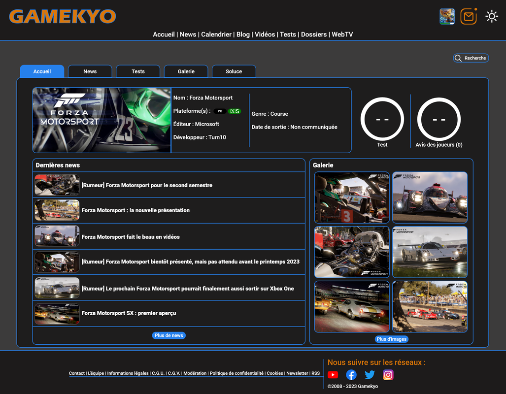
Task: Click the Xbox Series XS platform badge
Action: pyautogui.click(x=235, y=111)
